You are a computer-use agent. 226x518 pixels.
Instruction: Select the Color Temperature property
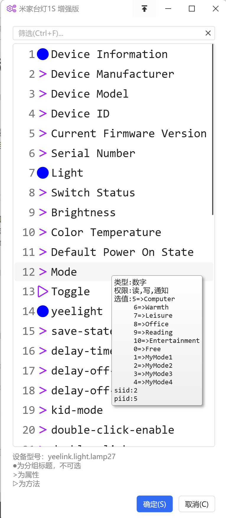coord(114,232)
